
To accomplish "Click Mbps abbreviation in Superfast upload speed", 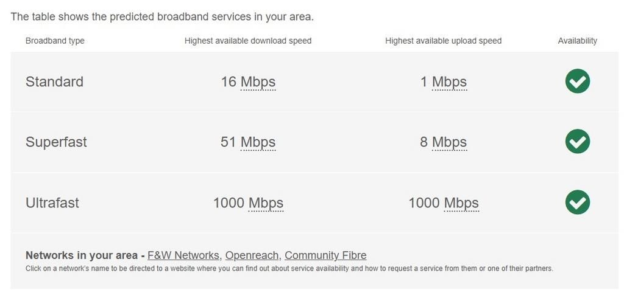I will [x=449, y=142].
